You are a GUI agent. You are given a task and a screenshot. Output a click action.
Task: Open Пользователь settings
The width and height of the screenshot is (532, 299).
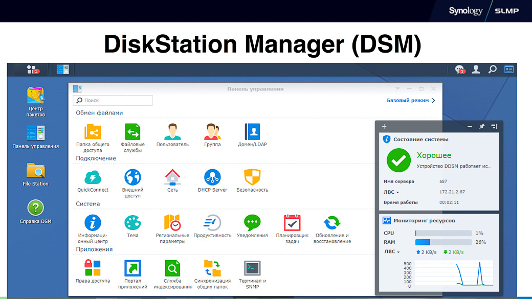tap(172, 135)
